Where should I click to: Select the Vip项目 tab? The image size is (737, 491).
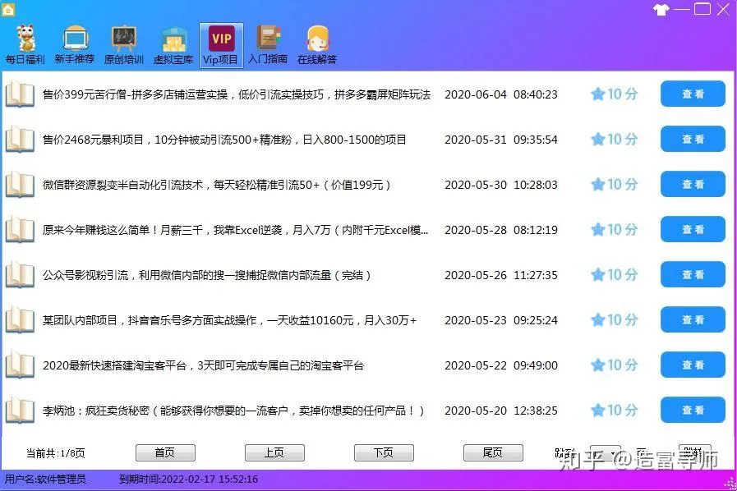tap(221, 39)
